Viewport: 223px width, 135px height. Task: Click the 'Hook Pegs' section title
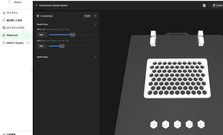click(x=42, y=57)
